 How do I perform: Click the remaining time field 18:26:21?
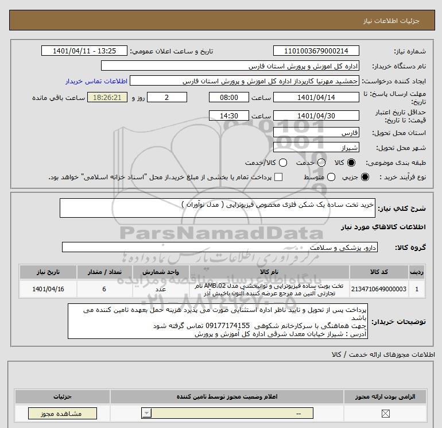(107, 97)
